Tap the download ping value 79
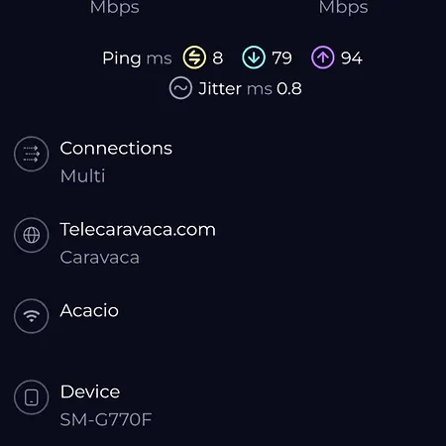Screen dimensions: 446x446 (282, 58)
